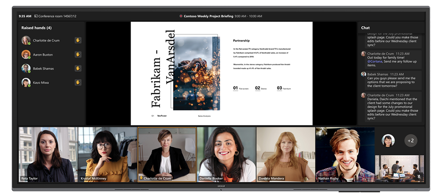Click raised hand icon on Charlotte's video tile
The height and width of the screenshot is (196, 445).
(141, 178)
